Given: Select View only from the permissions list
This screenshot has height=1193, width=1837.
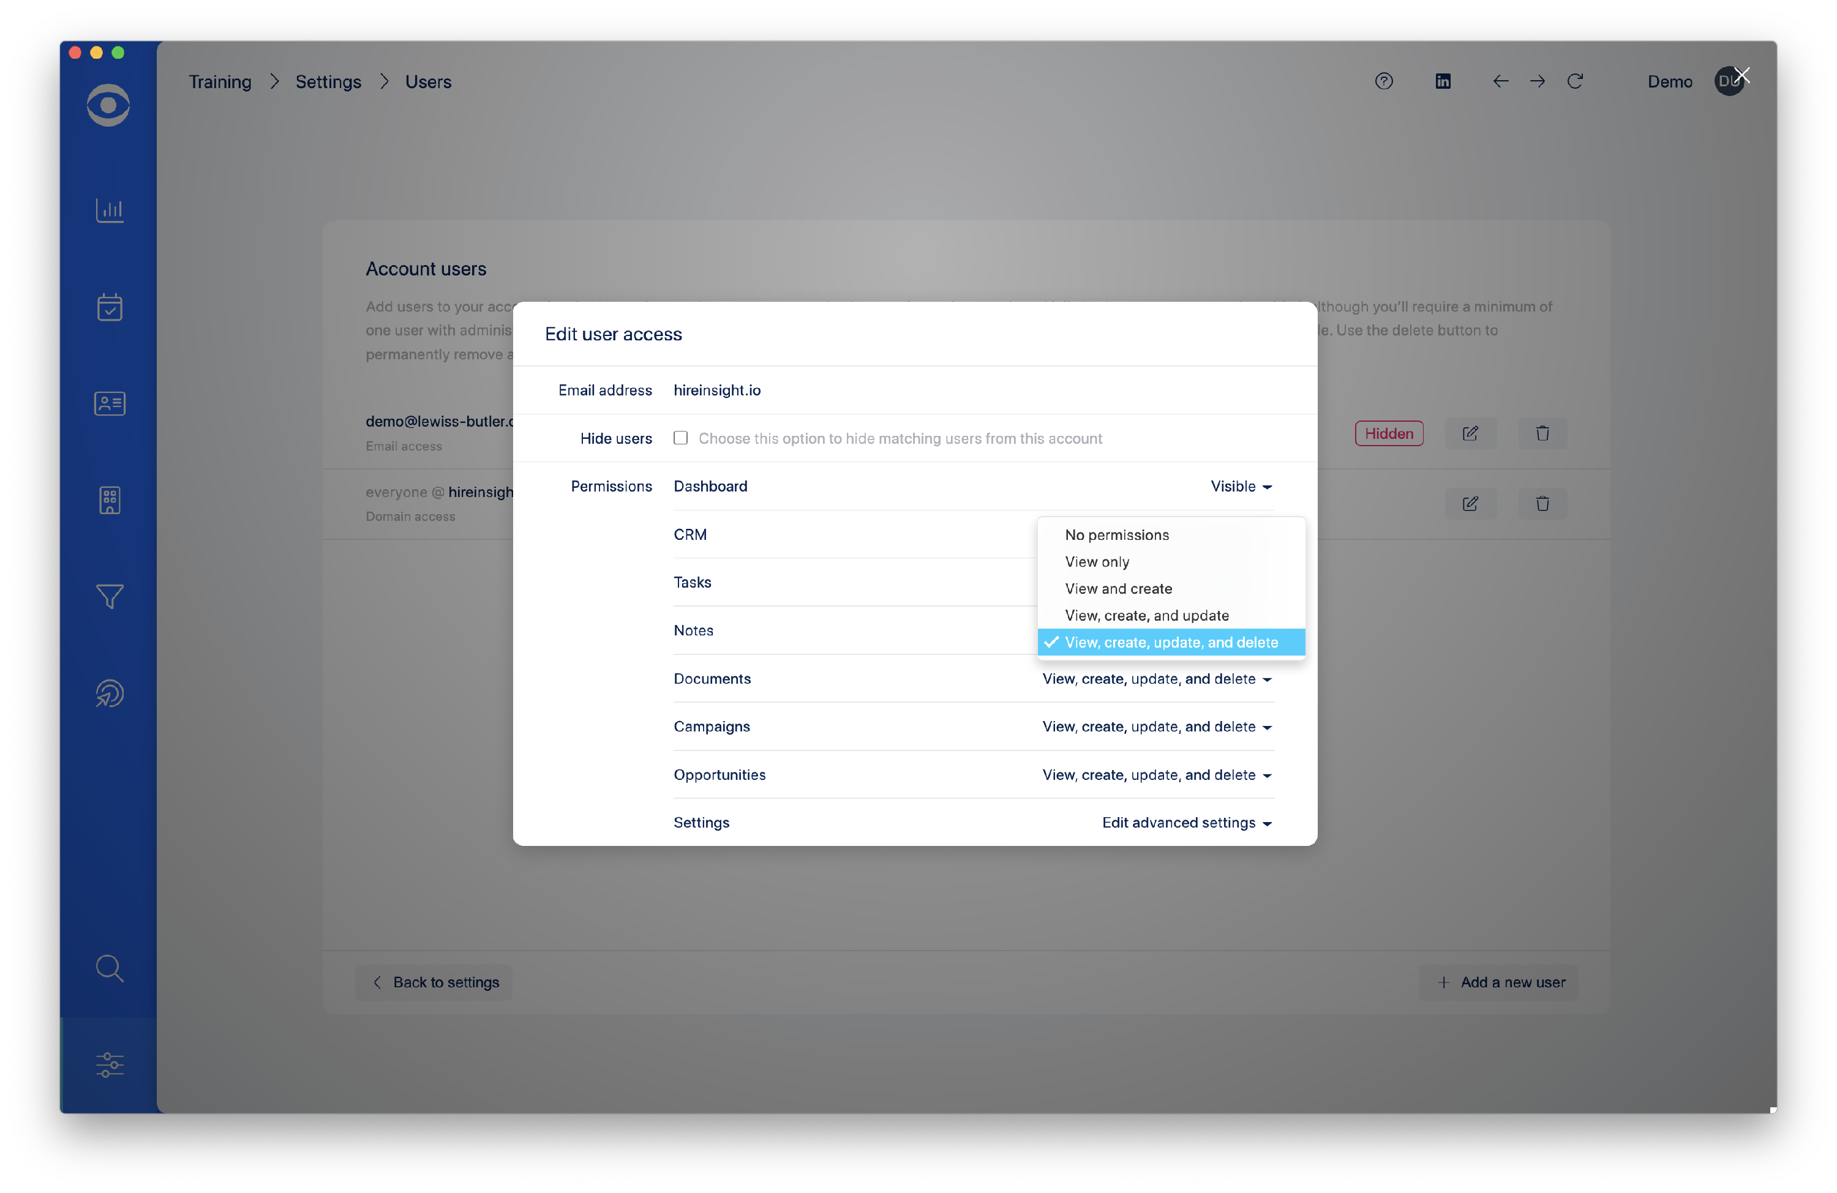Looking at the screenshot, I should point(1097,562).
